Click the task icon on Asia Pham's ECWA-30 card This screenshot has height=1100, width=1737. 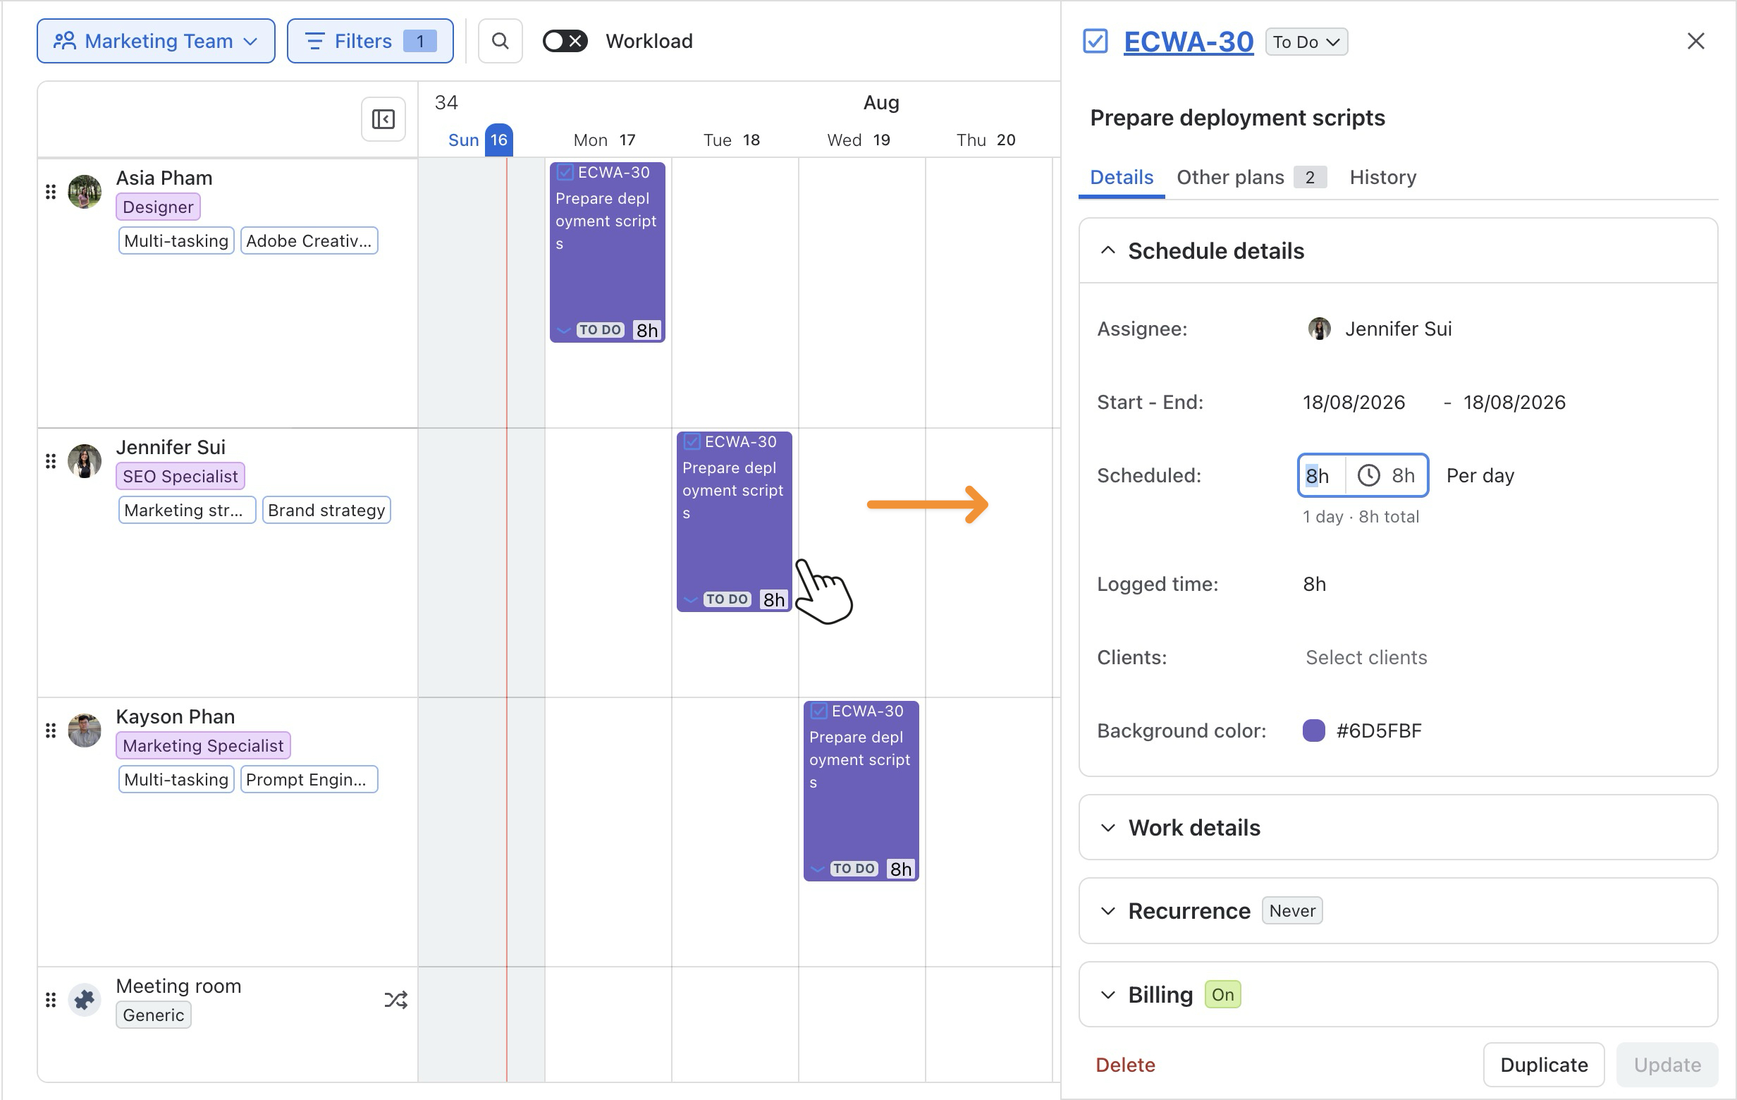point(565,172)
